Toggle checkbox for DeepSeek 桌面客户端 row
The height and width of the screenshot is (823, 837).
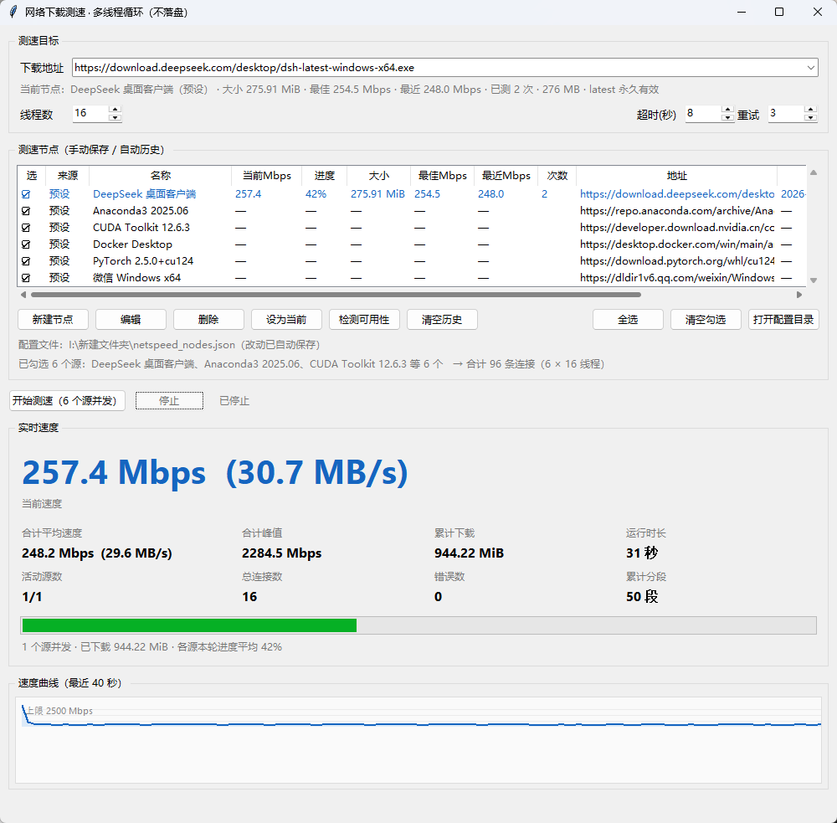coord(26,194)
